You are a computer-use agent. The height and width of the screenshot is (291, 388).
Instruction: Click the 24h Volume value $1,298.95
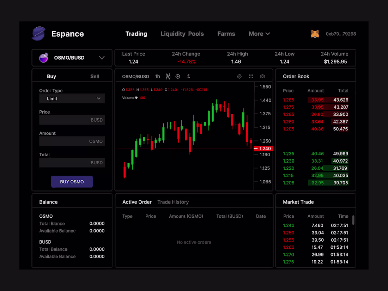click(335, 62)
